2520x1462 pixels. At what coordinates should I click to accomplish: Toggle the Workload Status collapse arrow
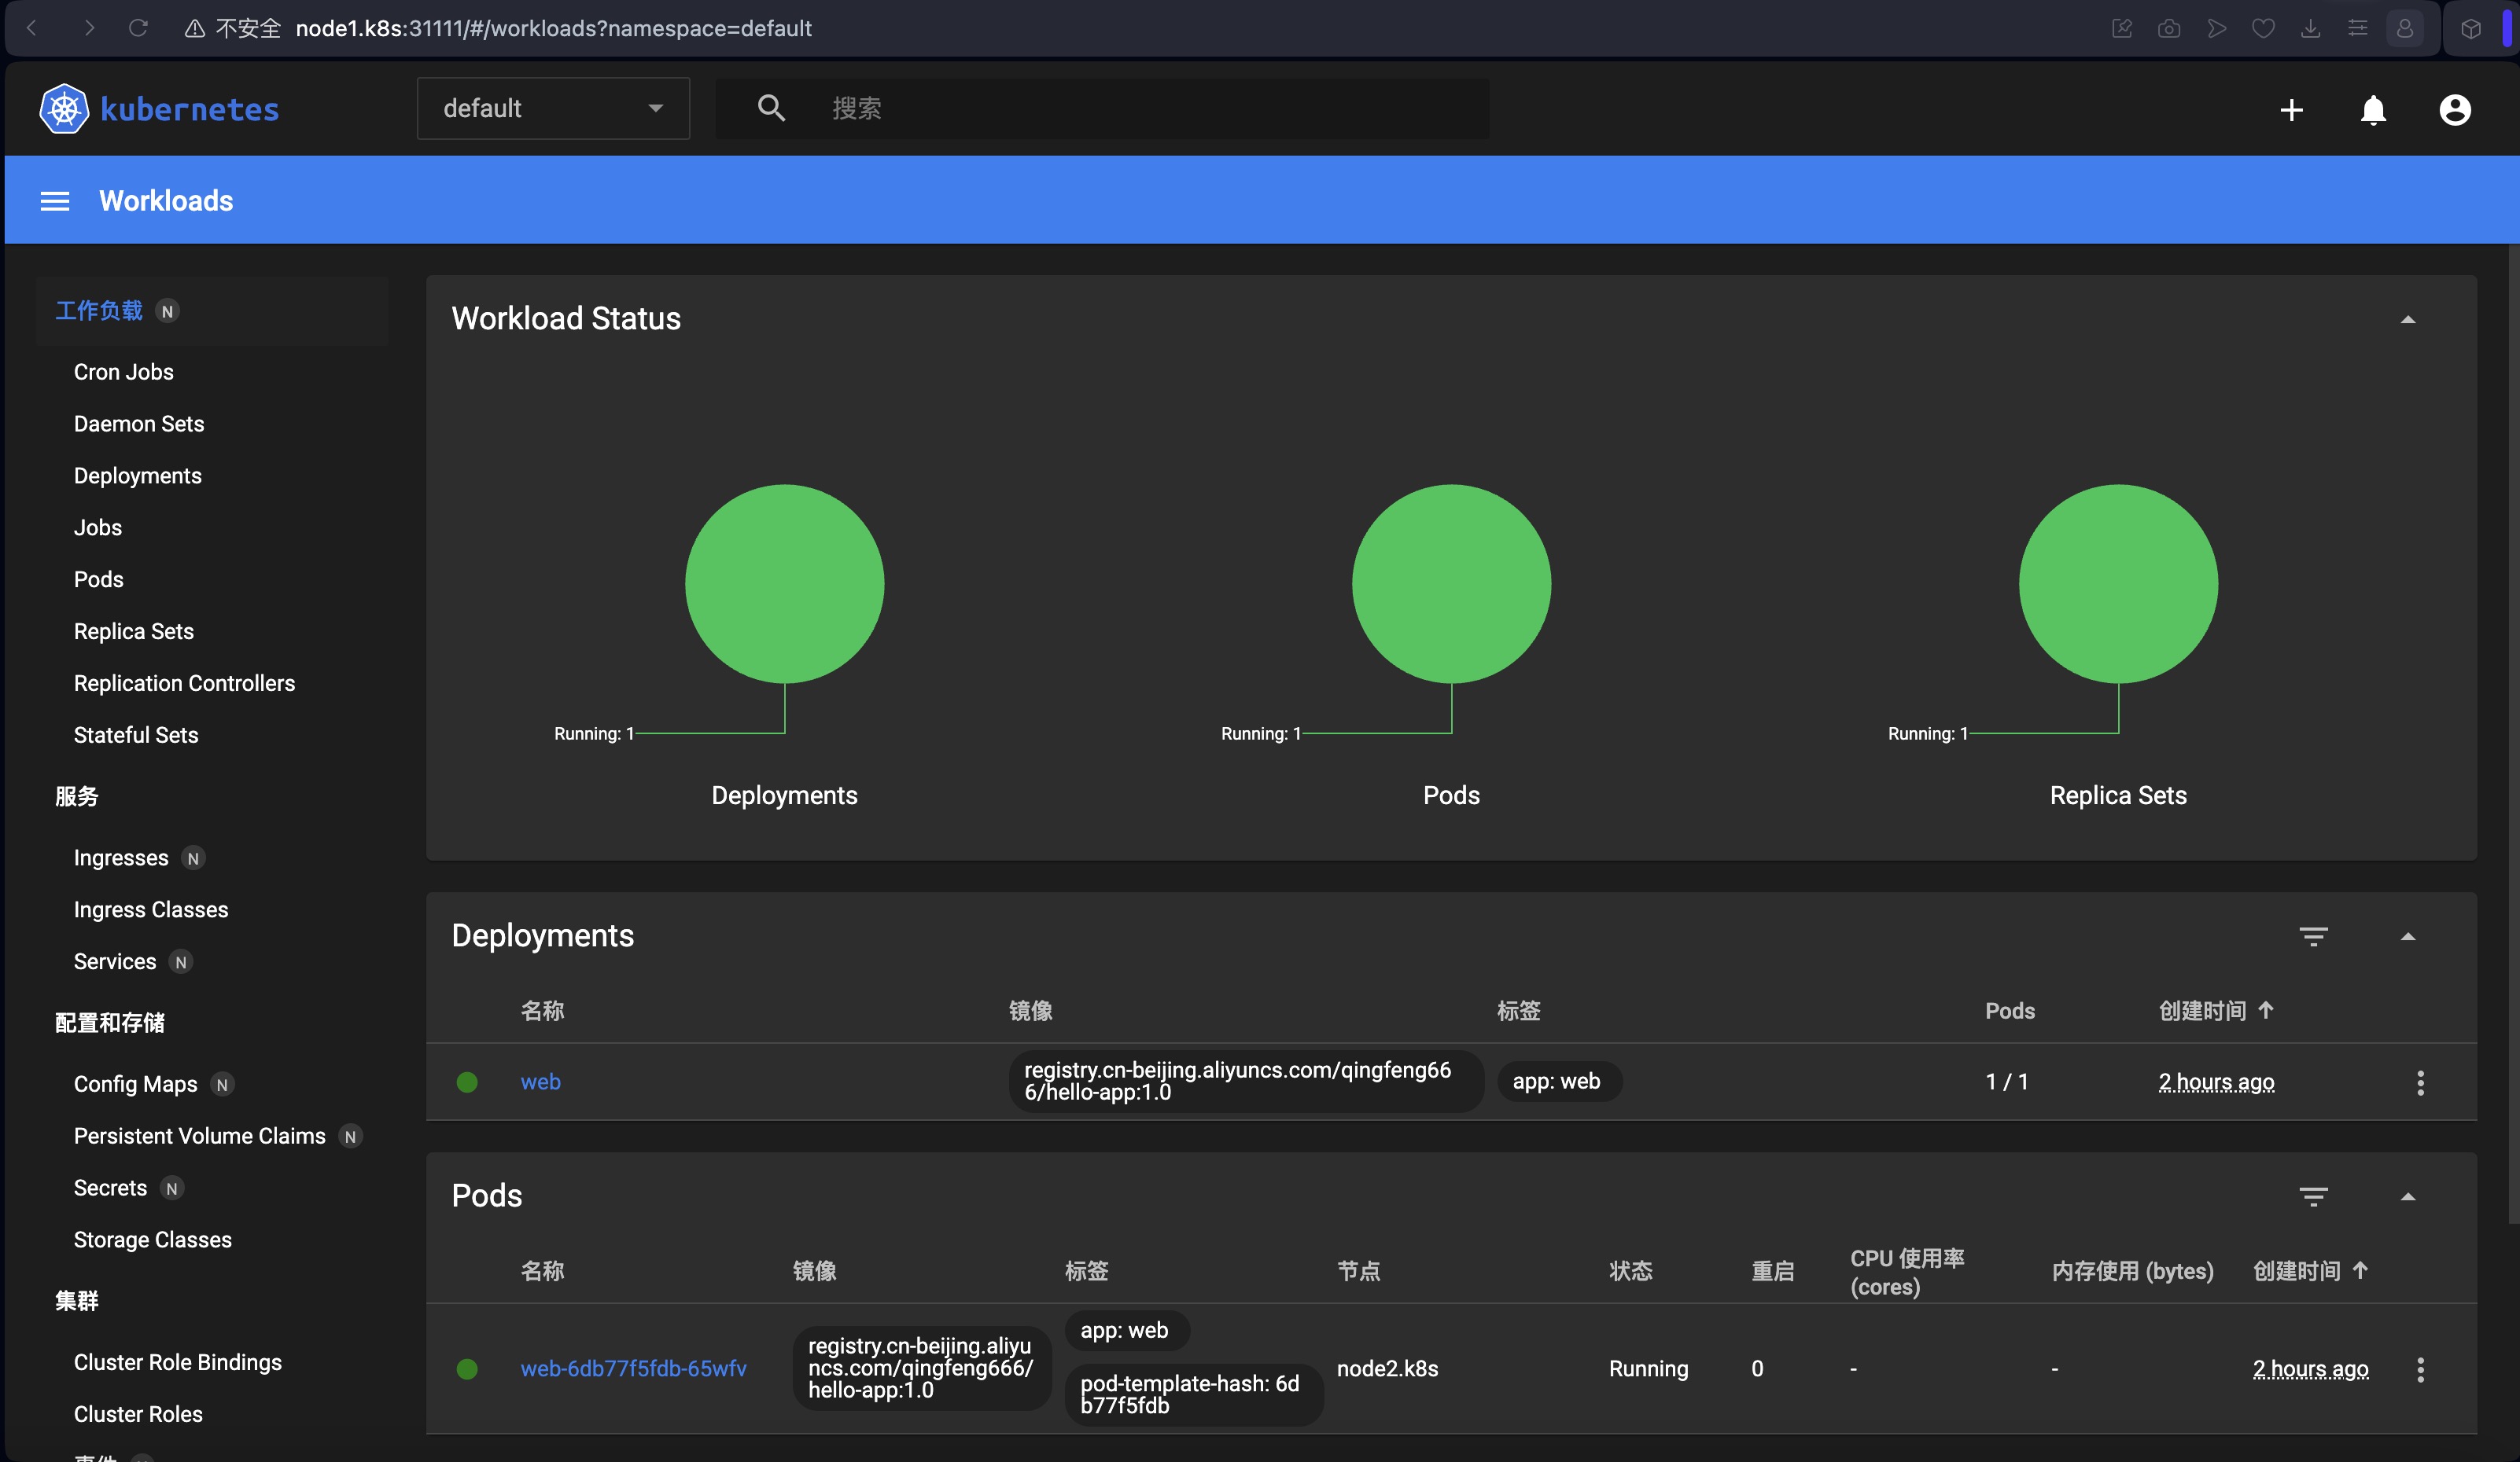pyautogui.click(x=2408, y=318)
